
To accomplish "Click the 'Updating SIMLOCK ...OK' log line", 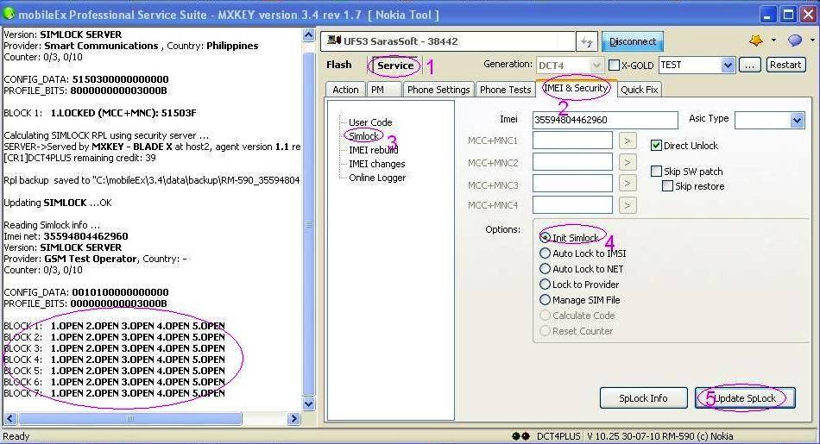I will point(58,203).
